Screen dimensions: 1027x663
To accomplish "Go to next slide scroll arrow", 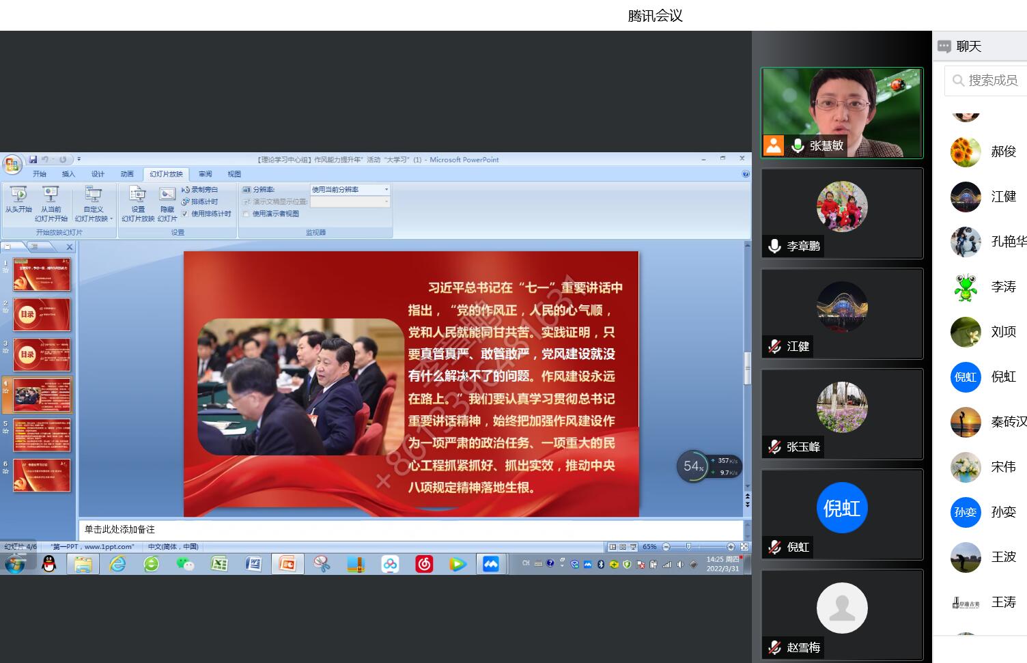I will pyautogui.click(x=747, y=505).
